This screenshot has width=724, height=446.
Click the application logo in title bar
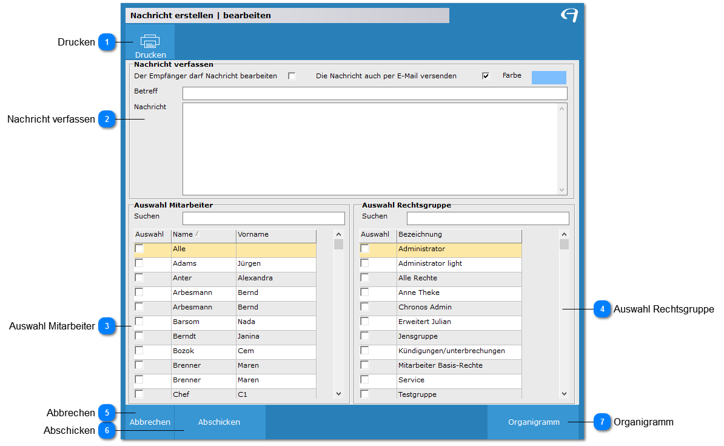569,15
